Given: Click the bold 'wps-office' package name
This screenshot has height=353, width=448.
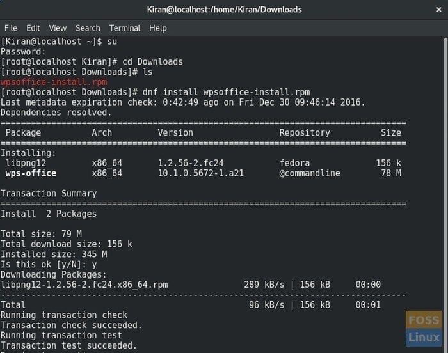Looking at the screenshot, I should click(x=31, y=173).
